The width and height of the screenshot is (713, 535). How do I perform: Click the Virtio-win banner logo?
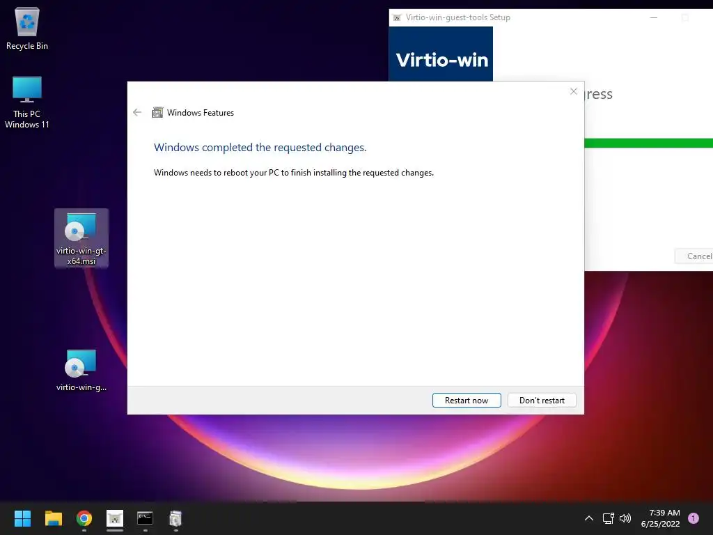click(441, 54)
